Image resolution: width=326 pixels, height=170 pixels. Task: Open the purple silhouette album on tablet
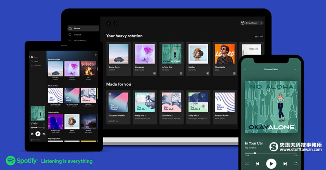coord(55,122)
